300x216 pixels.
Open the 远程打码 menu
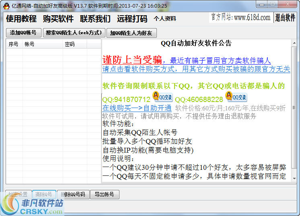click(x=132, y=19)
